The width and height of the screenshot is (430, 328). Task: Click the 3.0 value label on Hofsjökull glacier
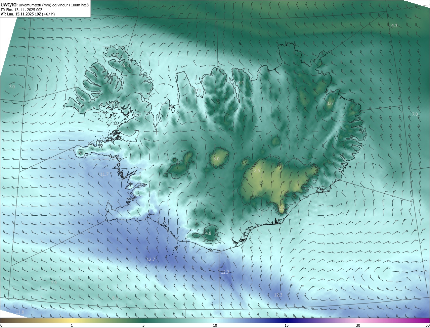216,159
